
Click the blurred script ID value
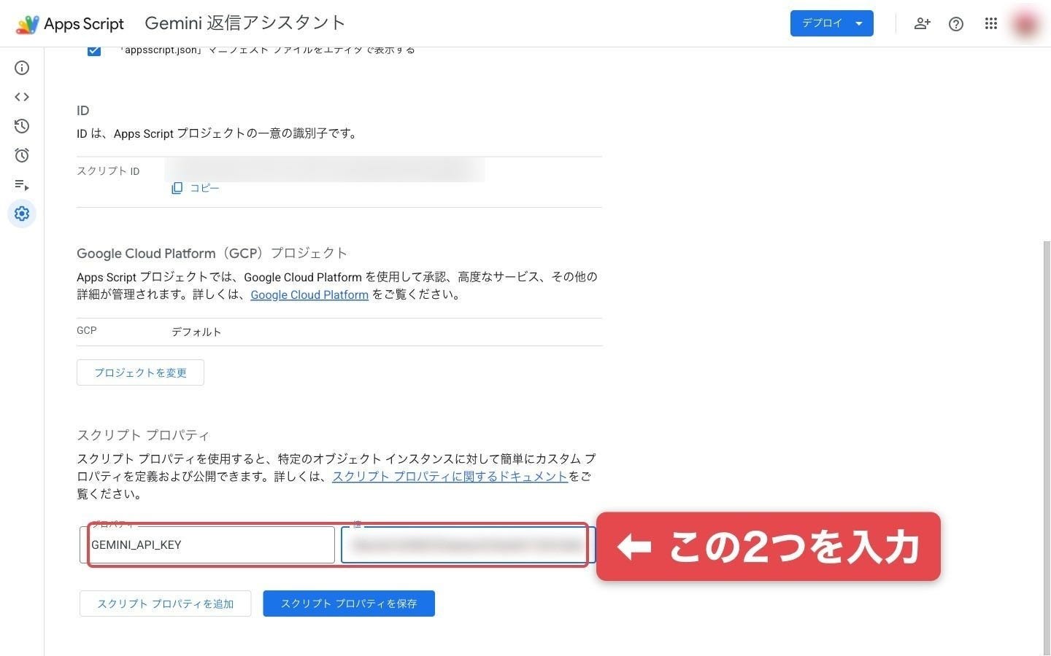tap(325, 169)
